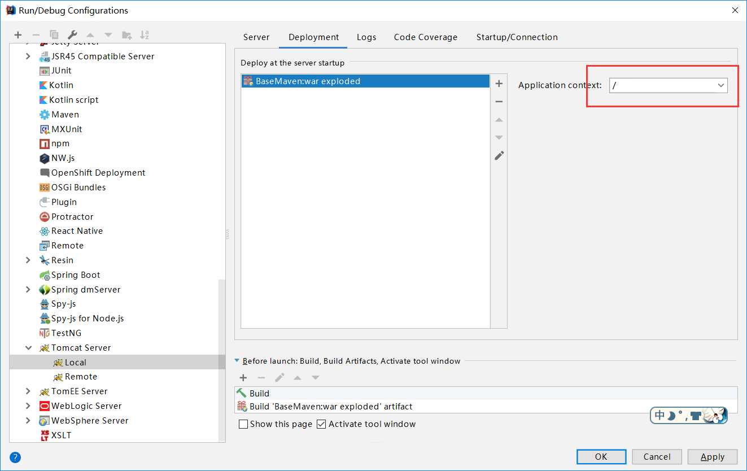The height and width of the screenshot is (471, 747).
Task: Enable the Show this page checkbox
Action: (x=243, y=424)
